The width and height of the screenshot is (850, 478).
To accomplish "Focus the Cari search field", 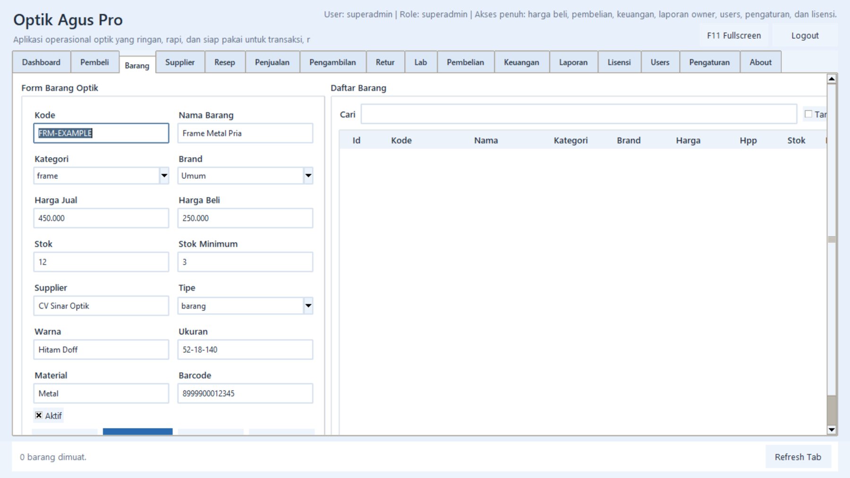I will click(x=578, y=114).
